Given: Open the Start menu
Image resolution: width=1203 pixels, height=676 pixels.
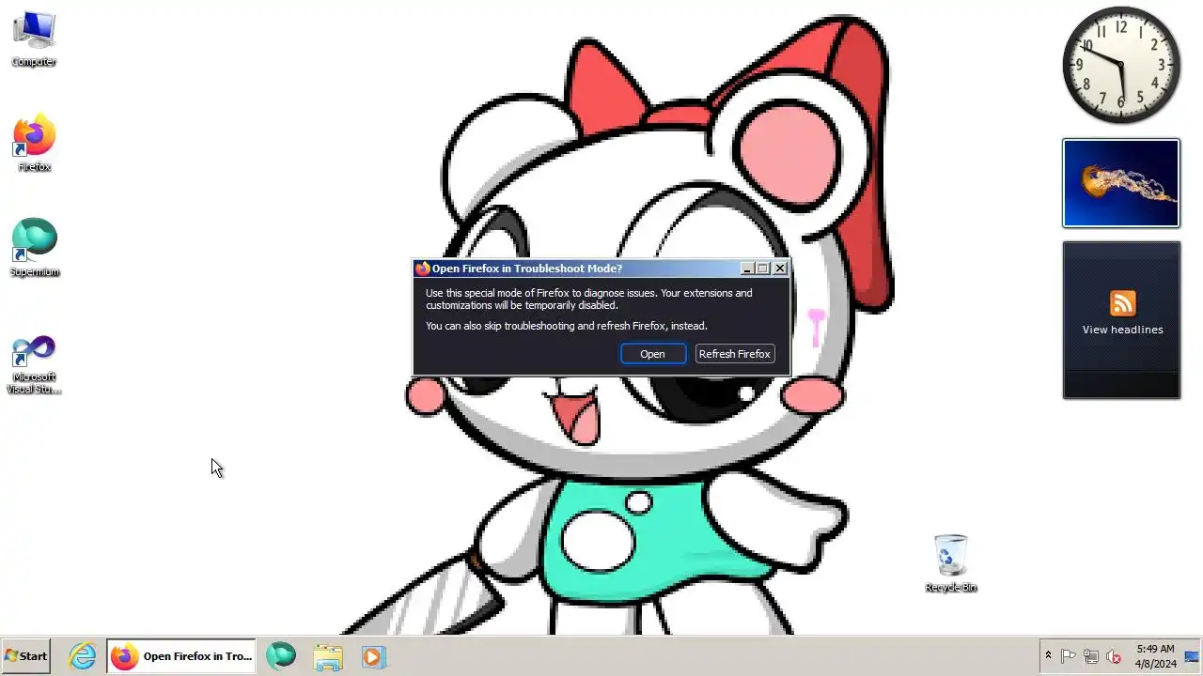Looking at the screenshot, I should click(26, 656).
